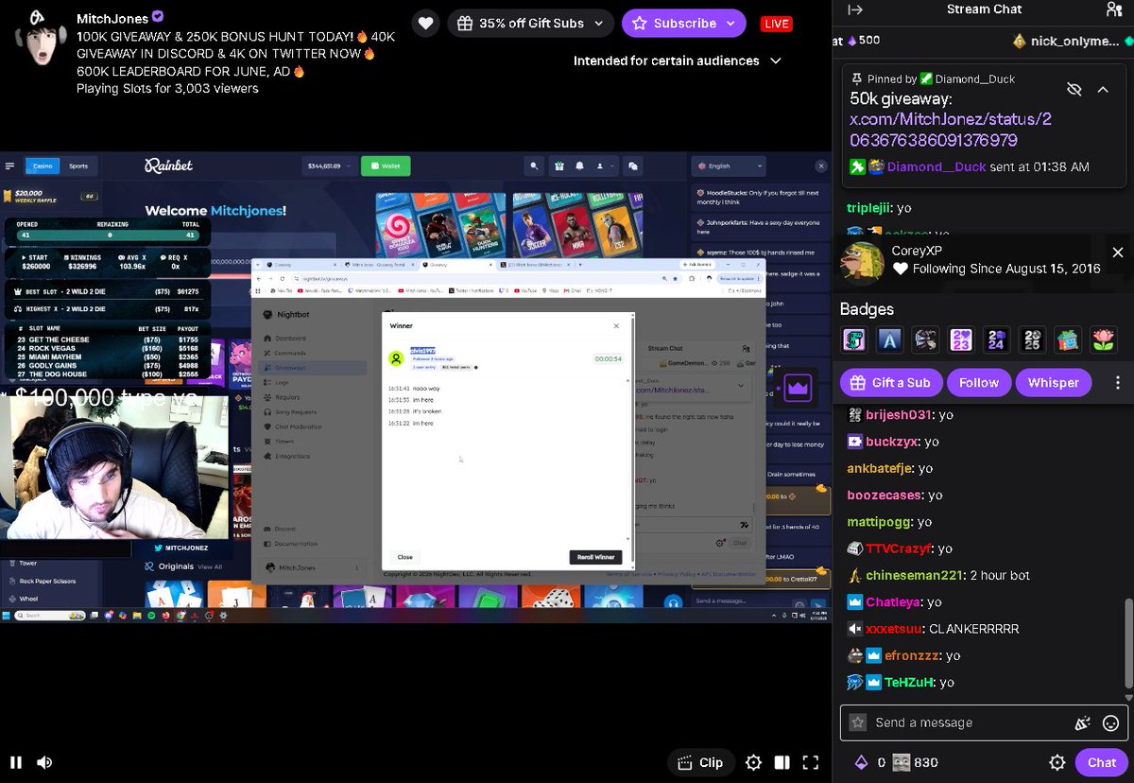The width and height of the screenshot is (1134, 783).
Task: Click Gift a Sub on the user card
Action: coord(890,383)
